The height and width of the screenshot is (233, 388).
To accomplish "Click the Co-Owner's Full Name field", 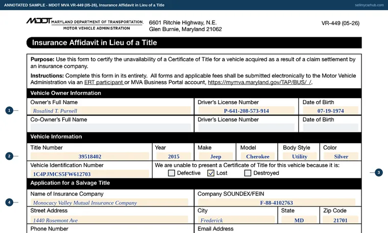I will (x=111, y=127).
